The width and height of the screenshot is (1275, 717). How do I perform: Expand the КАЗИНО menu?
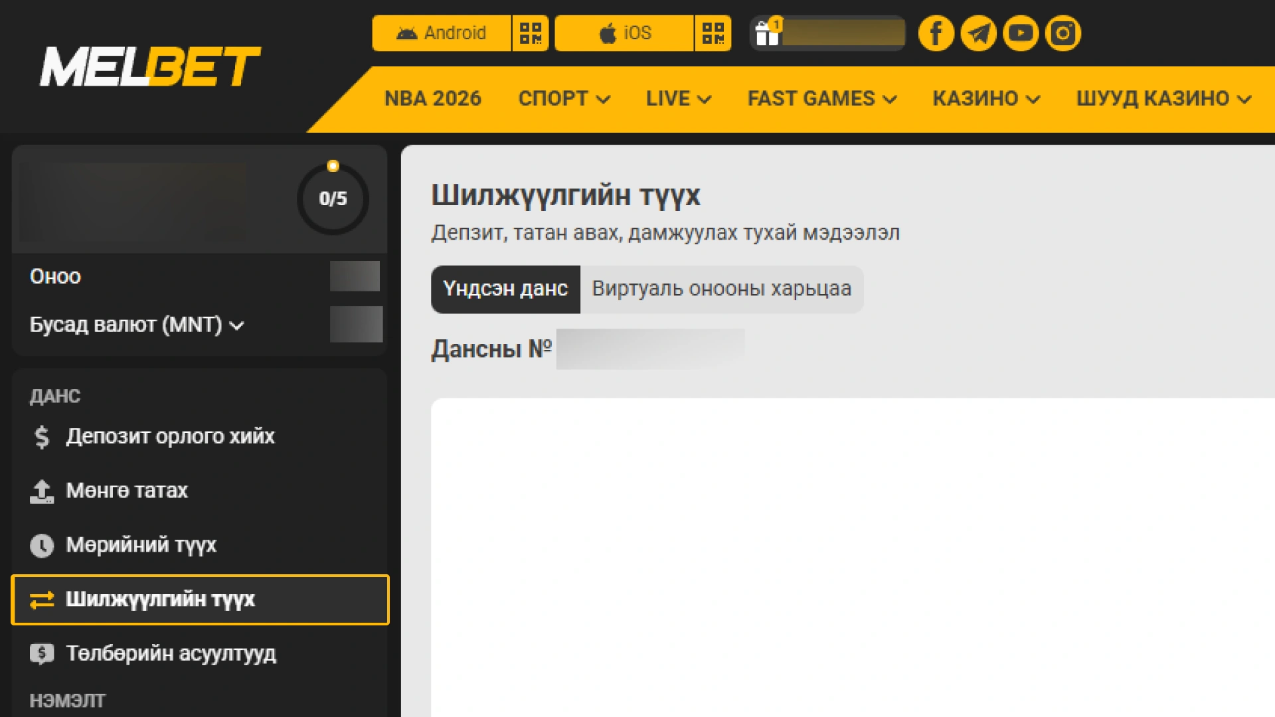(x=986, y=98)
